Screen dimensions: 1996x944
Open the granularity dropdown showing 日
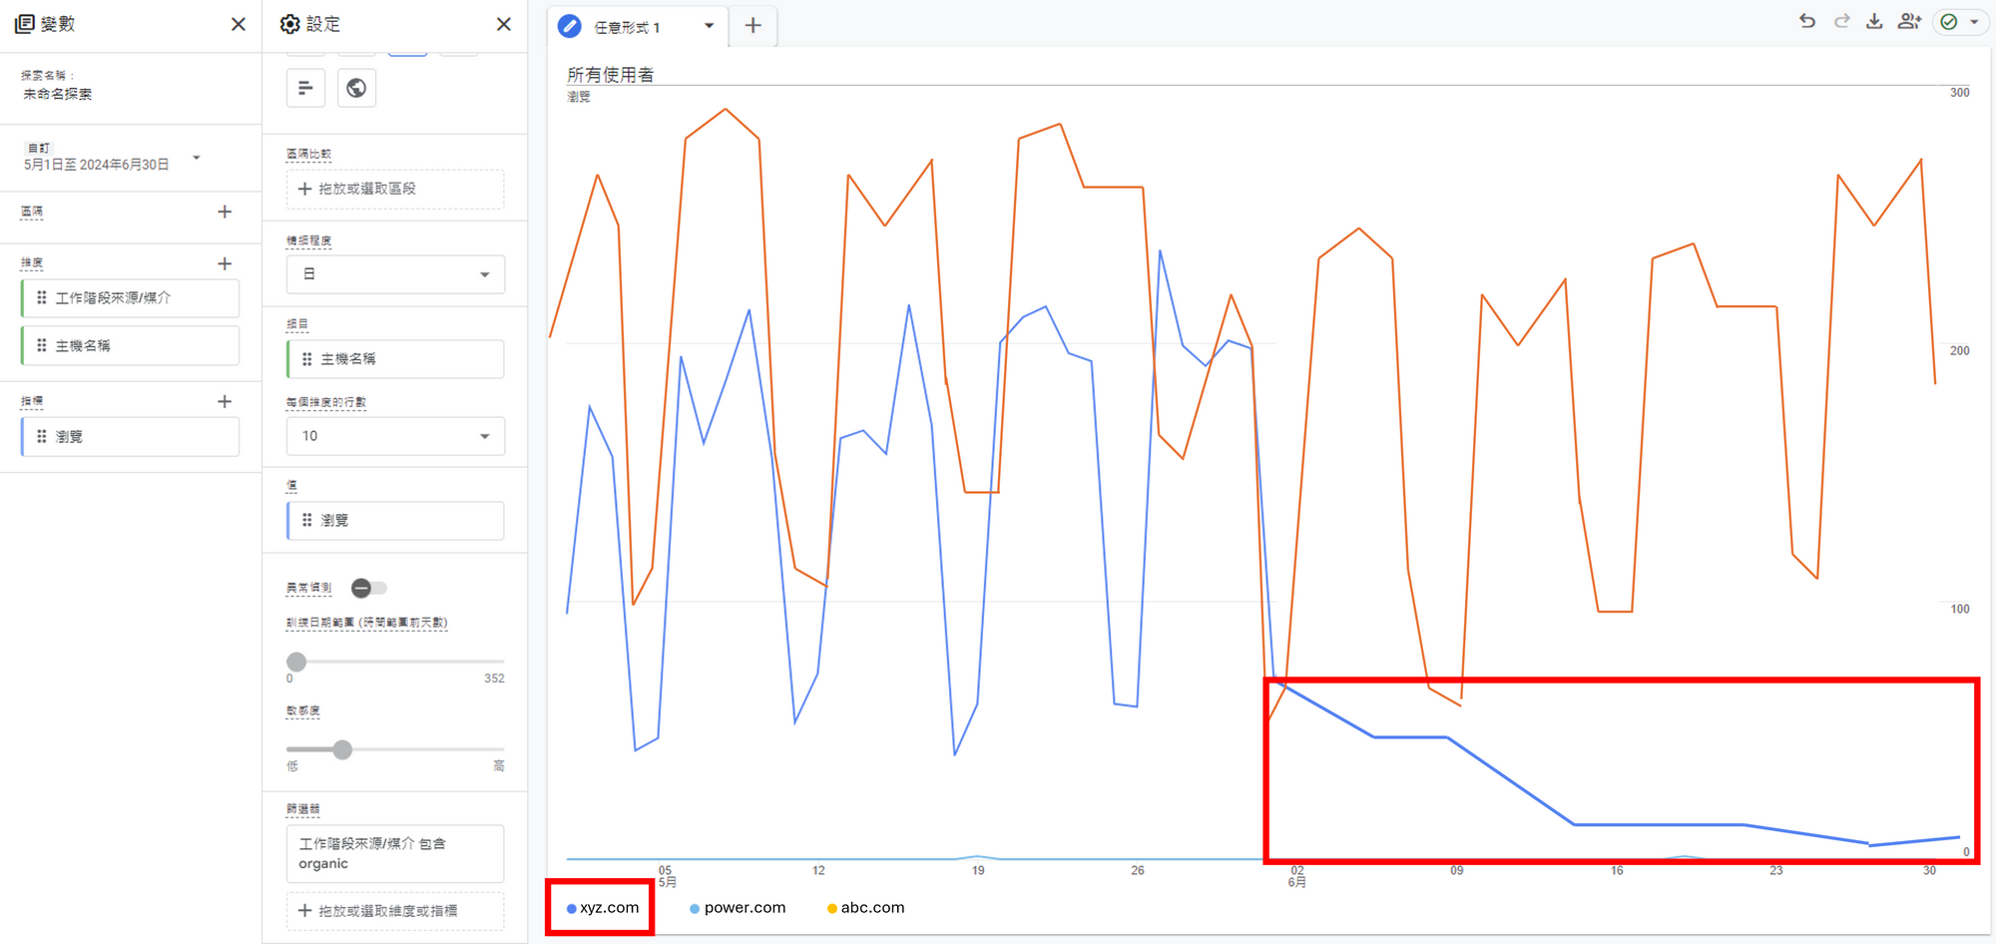pos(395,274)
